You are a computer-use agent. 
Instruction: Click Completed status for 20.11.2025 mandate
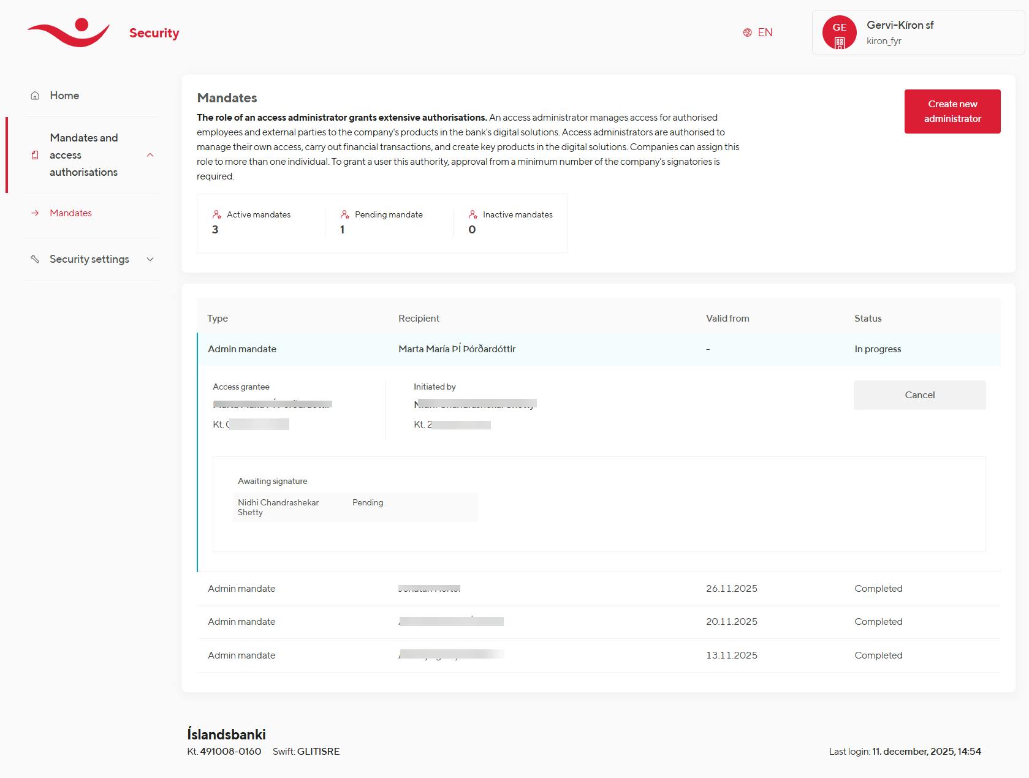tap(878, 622)
